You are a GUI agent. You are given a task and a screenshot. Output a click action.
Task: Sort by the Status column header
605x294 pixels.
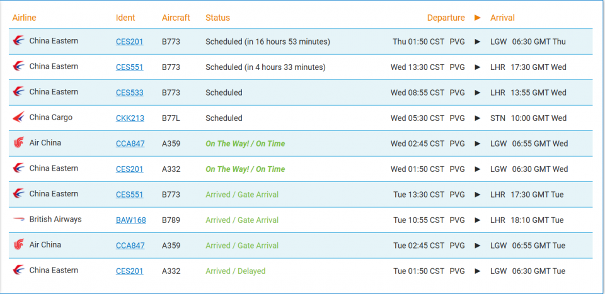click(x=217, y=18)
